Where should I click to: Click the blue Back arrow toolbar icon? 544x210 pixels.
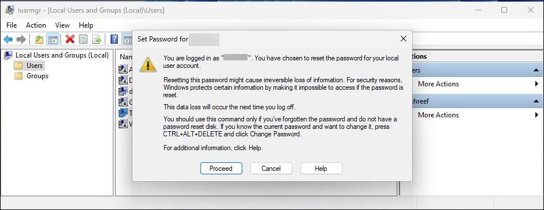click(x=8, y=40)
